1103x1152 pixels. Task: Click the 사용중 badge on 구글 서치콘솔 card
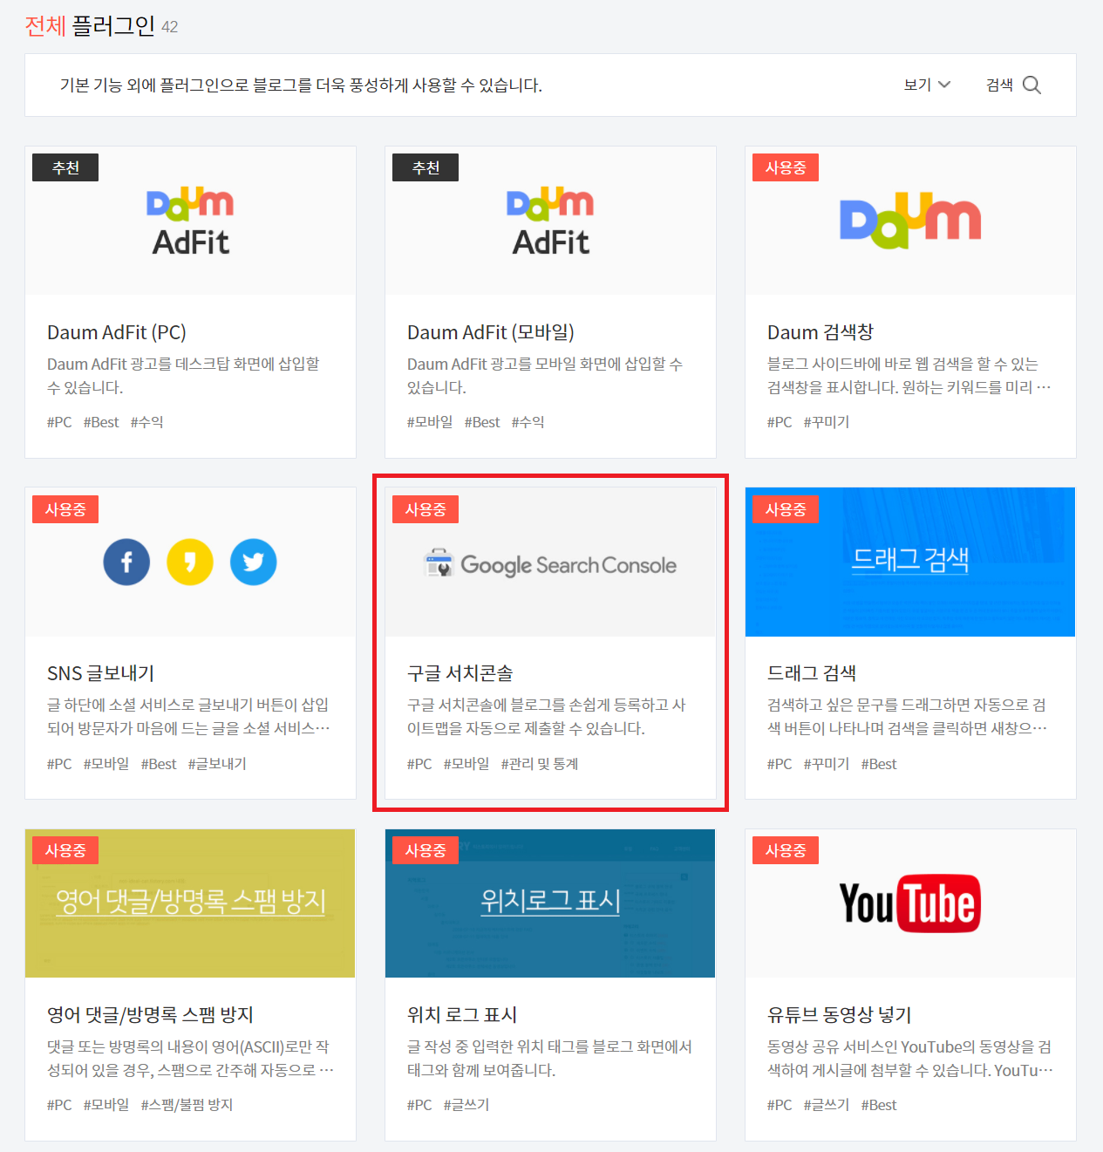click(426, 509)
